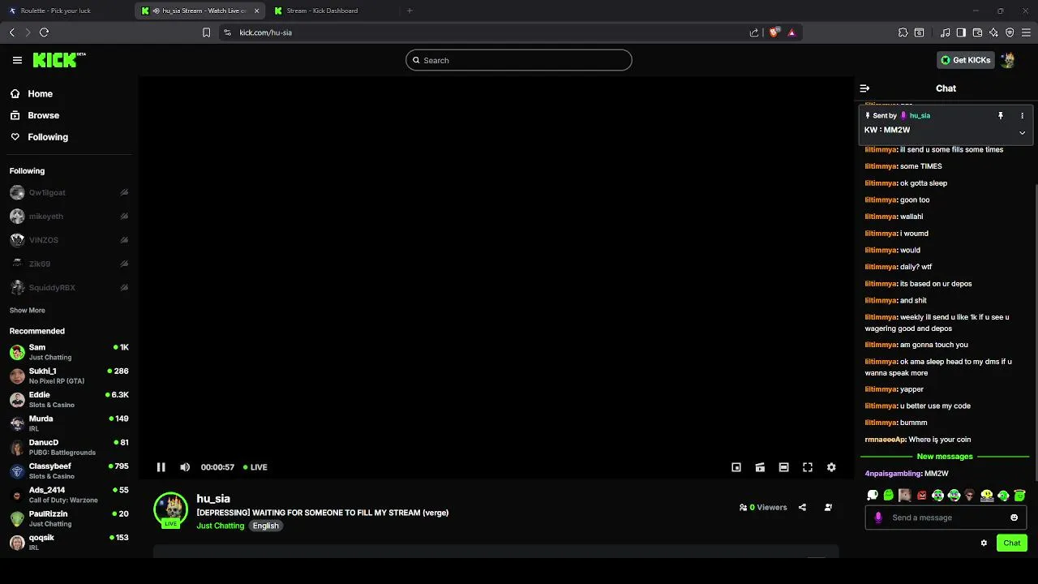Open the chat identity icon in message box
This screenshot has height=584, width=1038.
pos(878,517)
